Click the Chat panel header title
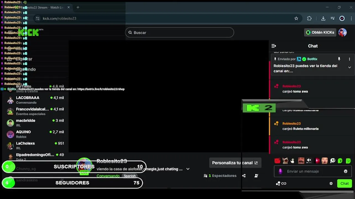 (x=313, y=46)
